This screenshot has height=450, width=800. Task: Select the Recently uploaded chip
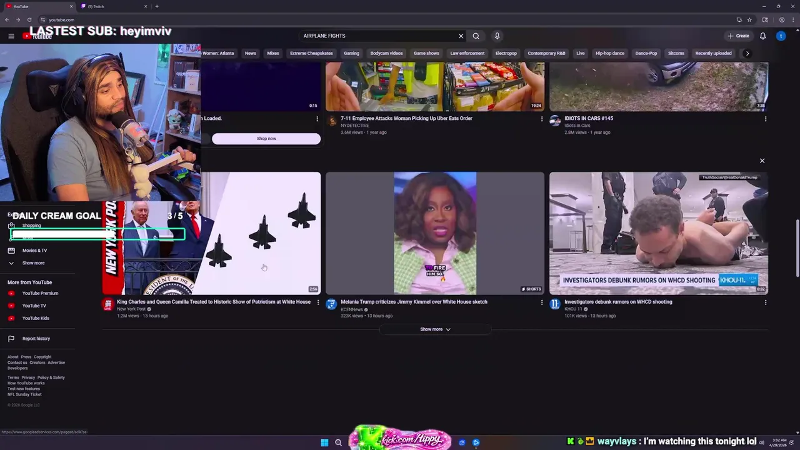click(x=713, y=53)
